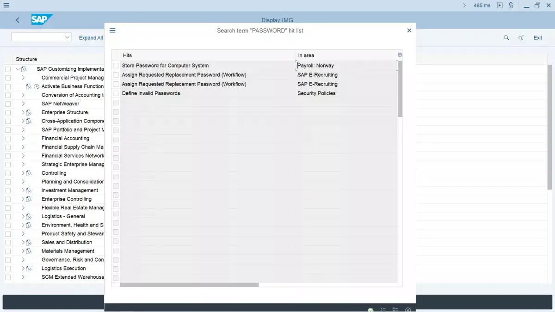Image resolution: width=555 pixels, height=312 pixels.
Task: Click the play/record icon in title bar
Action: [499, 6]
